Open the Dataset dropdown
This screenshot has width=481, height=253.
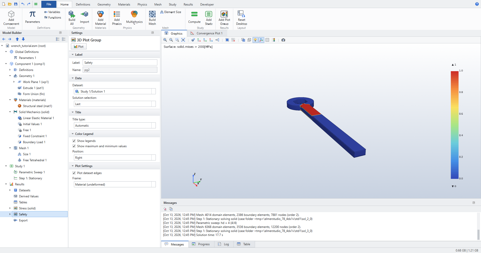(115, 91)
